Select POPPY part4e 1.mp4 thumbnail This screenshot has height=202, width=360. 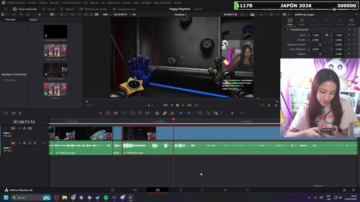click(55, 51)
